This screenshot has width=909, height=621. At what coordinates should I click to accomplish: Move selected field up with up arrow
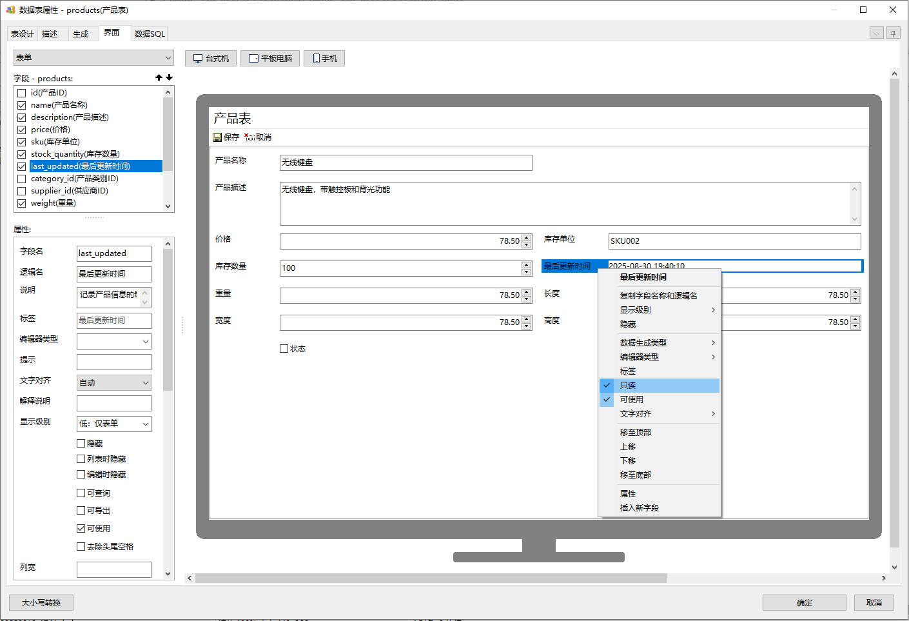pos(159,77)
